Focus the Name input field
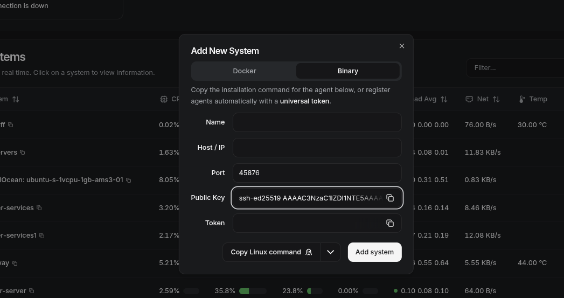This screenshot has width=564, height=298. tap(317, 122)
